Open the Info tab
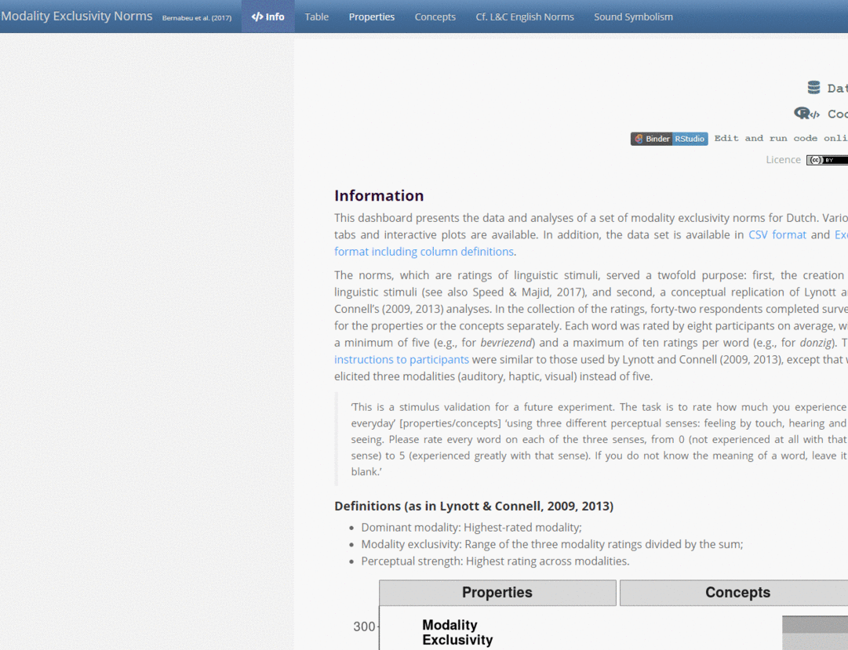 (268, 16)
